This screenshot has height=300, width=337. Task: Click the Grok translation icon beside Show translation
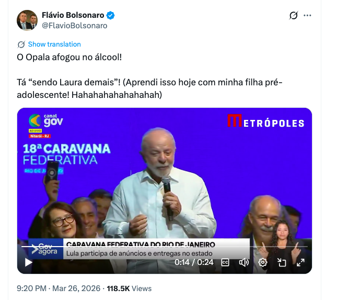pos(21,45)
